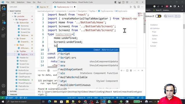Collapse the BottomTab folder
Viewport: 185px width, 104px height.
[15, 23]
